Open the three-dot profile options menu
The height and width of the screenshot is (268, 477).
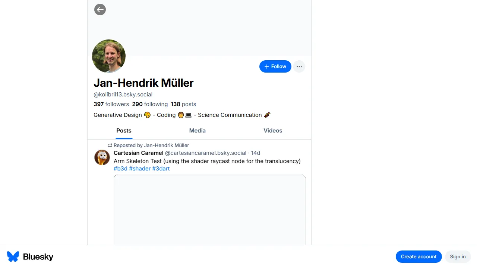pyautogui.click(x=299, y=67)
